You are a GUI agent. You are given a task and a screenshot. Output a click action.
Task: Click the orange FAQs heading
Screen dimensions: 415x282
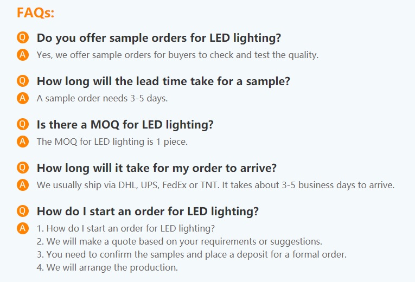click(x=35, y=12)
